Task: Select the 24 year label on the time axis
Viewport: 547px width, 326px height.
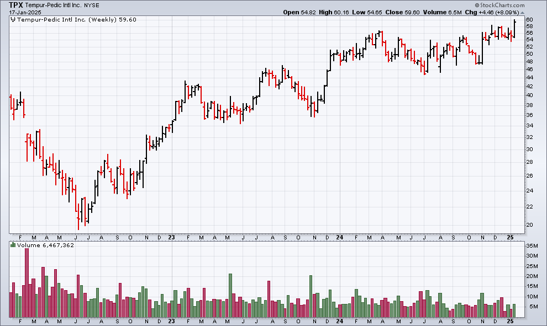Action: (340, 236)
